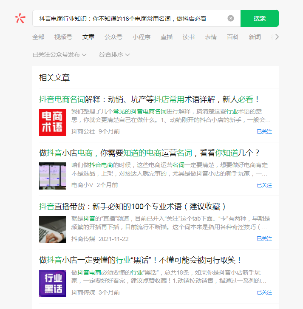The width and height of the screenshot is (303, 309).
Task: Show more tabs with the right chevron
Action: 277,37
